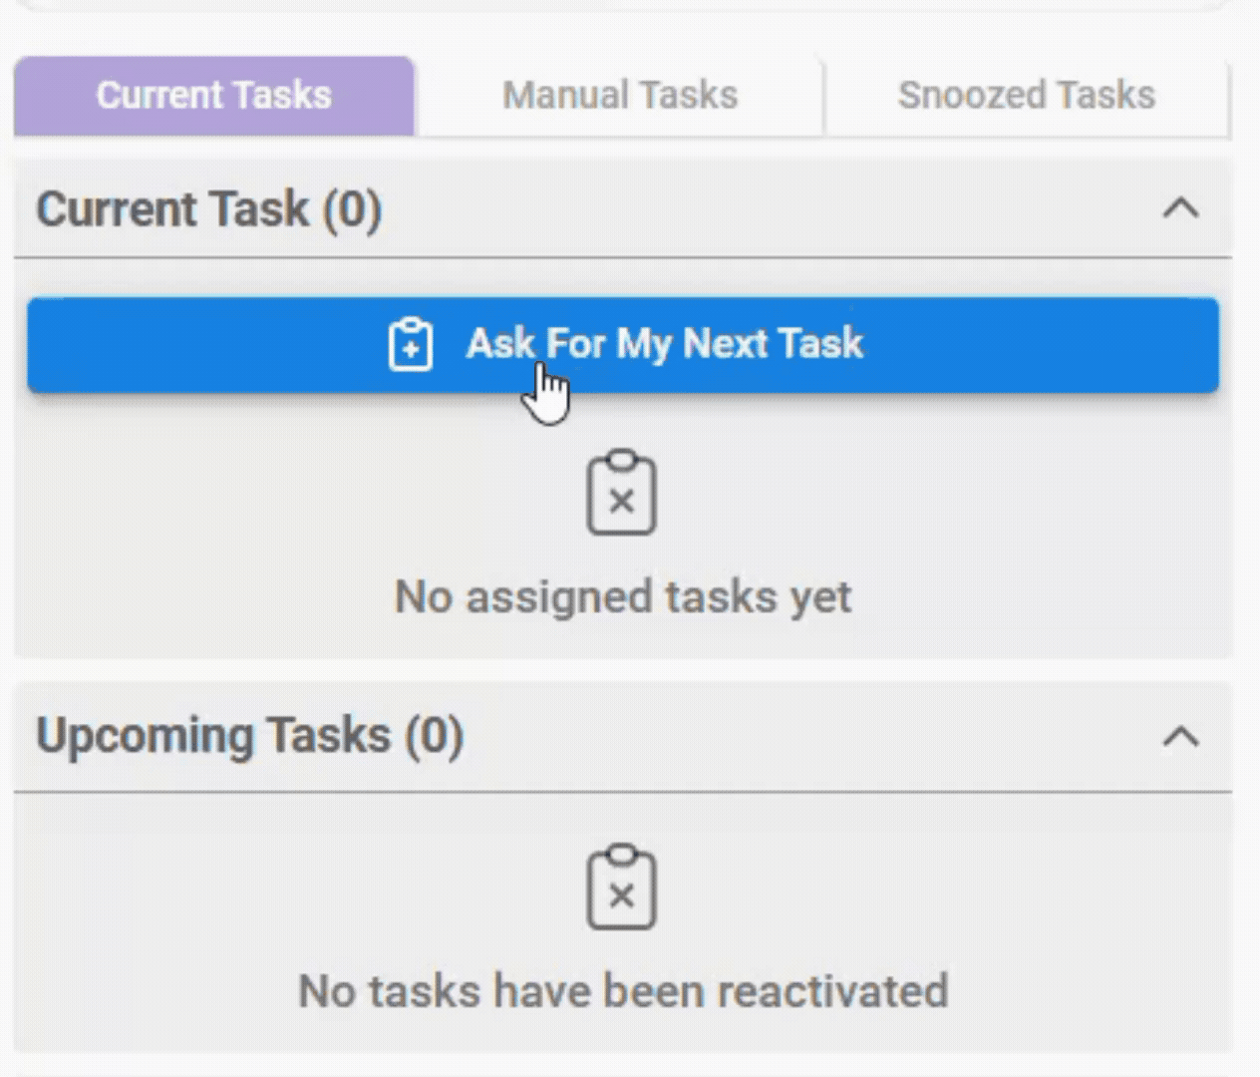Collapse the Current Task section chevron
This screenshot has width=1260, height=1077.
pos(1180,208)
